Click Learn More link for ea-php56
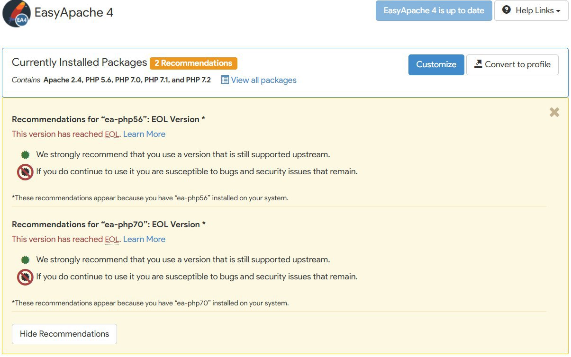Image resolution: width=571 pixels, height=357 pixels. point(144,134)
